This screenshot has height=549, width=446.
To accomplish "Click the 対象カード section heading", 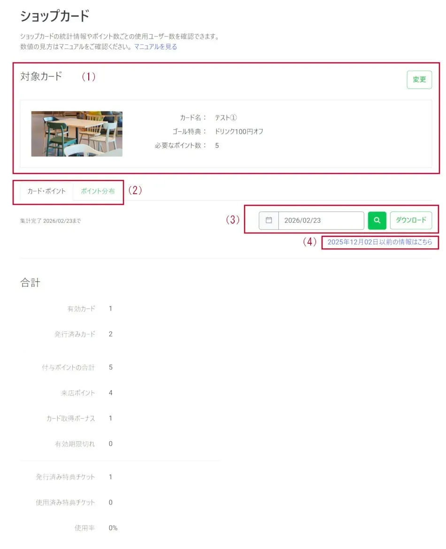I will pyautogui.click(x=41, y=76).
